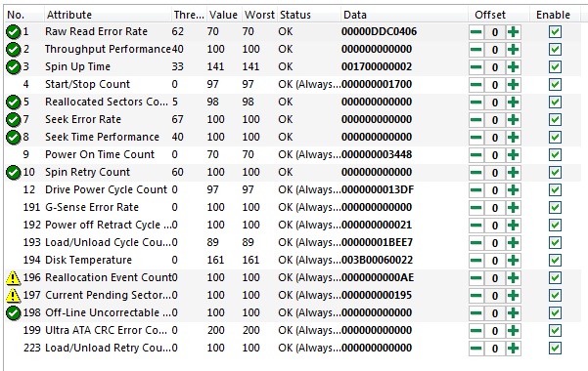588x371 pixels.
Task: Click the green check icon for Raw Read Error Rate
Action: pos(13,32)
